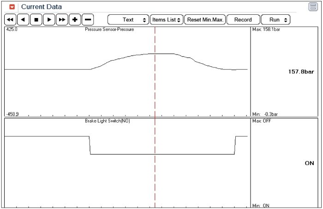This screenshot has height=209, width=323.
Task: Click the 157.8bar current value readout
Action: point(301,72)
